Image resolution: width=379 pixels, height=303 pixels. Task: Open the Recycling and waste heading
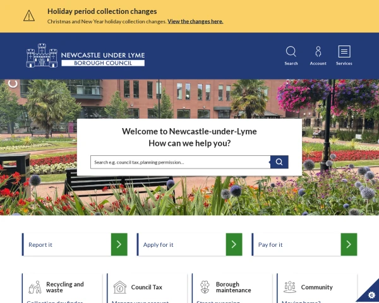[x=65, y=287]
